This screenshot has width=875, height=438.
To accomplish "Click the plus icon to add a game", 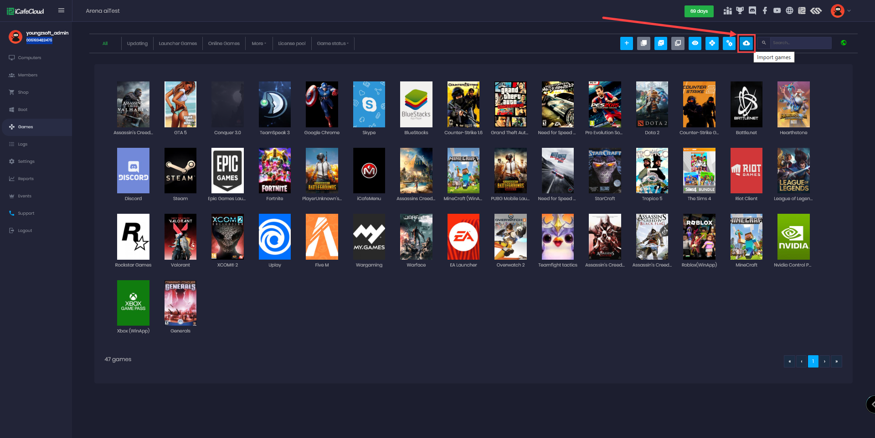I will [627, 43].
